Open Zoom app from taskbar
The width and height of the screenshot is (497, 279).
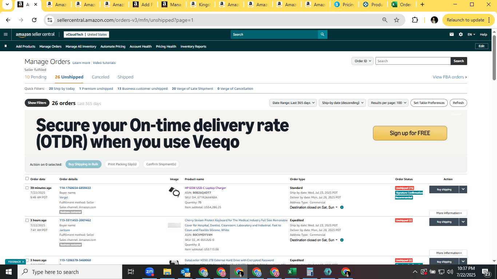(x=149, y=272)
